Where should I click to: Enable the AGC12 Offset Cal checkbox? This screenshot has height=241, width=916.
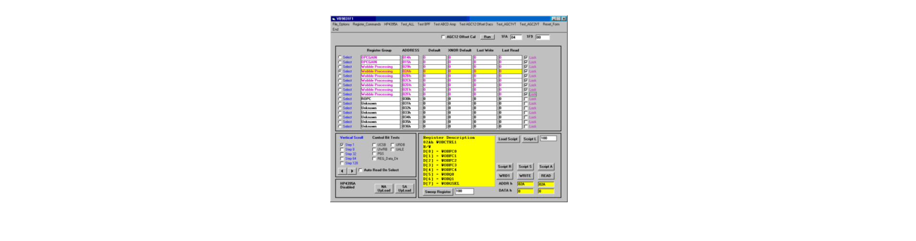click(443, 37)
